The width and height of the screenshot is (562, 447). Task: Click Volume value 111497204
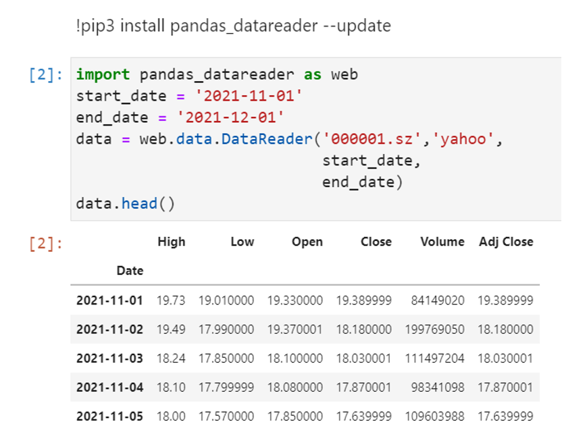coord(435,358)
